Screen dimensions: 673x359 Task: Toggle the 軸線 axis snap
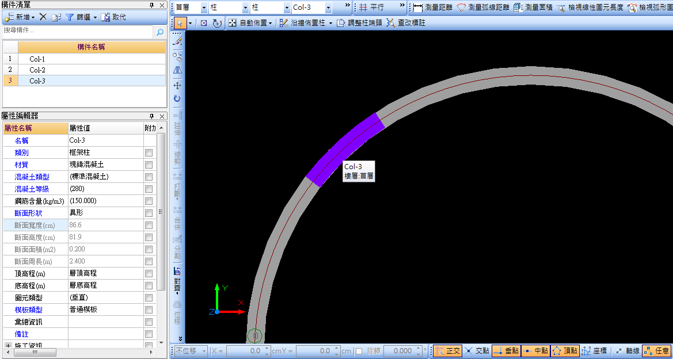(x=628, y=352)
